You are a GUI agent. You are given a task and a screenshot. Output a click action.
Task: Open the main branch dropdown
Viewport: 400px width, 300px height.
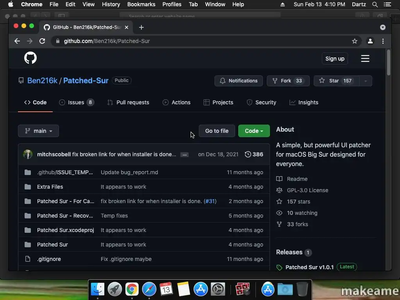tap(38, 131)
